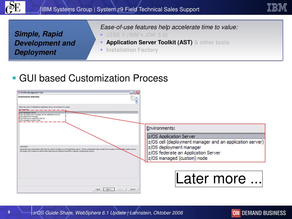Click 'IBM Systems Group' header text
292x219 pixels.
click(67, 9)
